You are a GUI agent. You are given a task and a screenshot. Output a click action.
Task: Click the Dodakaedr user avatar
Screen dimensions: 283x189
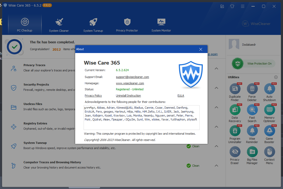tap(234, 44)
